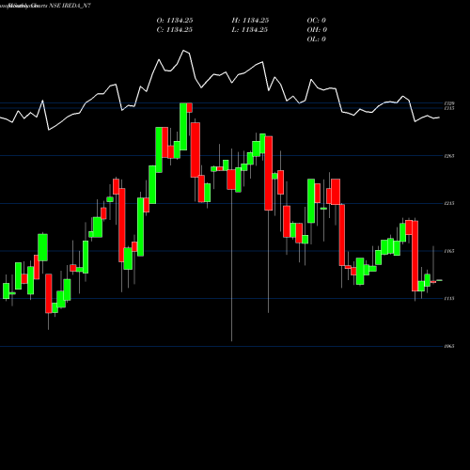Viewport: 470px width, 470px height.
Task: Click the 1115 price axis label
Action: pos(449,299)
